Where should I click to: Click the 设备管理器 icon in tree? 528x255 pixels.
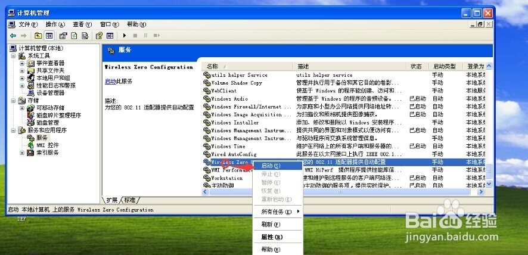pos(30,92)
